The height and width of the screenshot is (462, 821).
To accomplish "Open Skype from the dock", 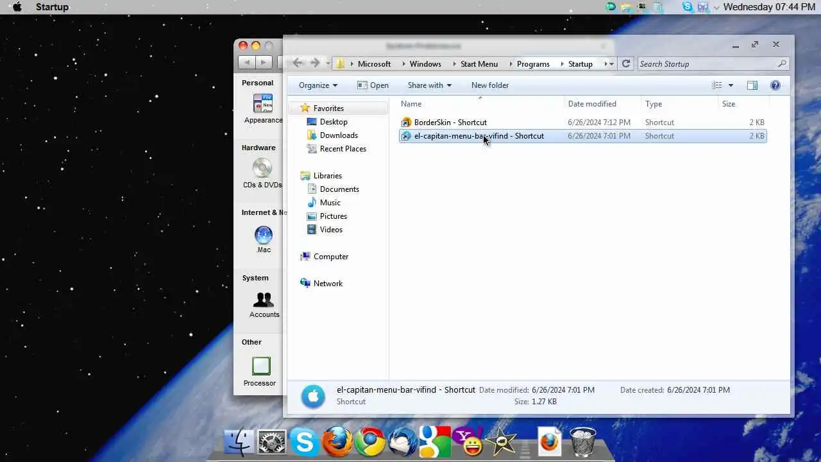I will (x=305, y=443).
